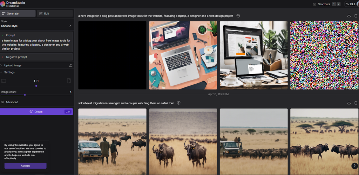This screenshot has height=175, width=359.
Task: Reuse the hero image prompt arrow icon
Action: (238, 16)
